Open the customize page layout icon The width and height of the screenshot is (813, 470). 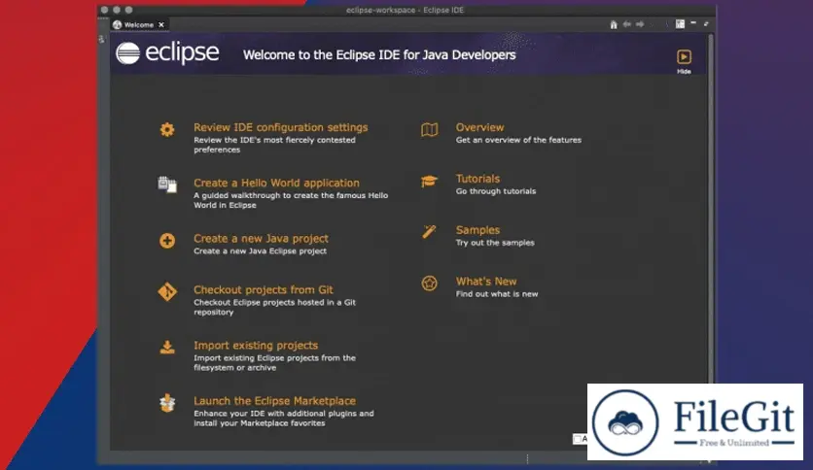[x=680, y=24]
